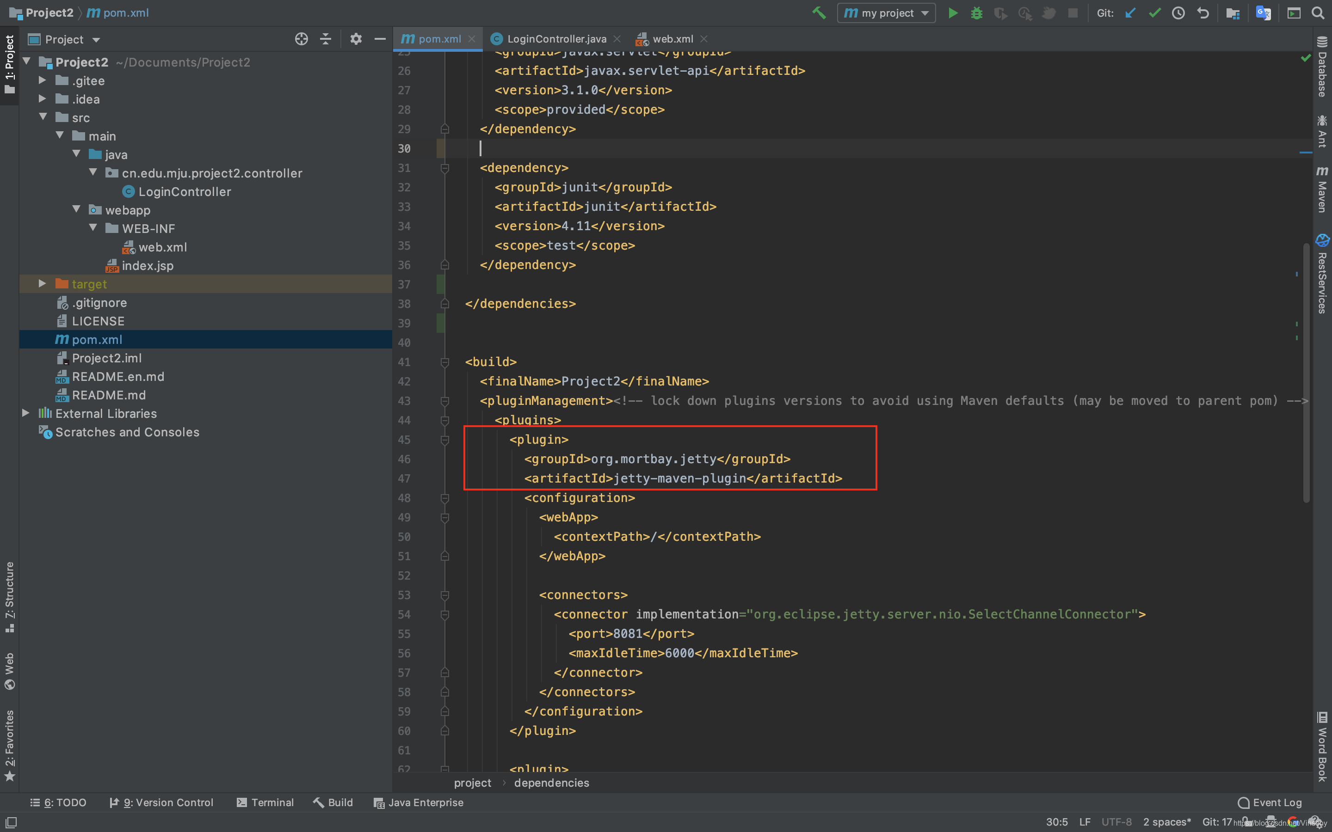Click locate file crosshair icon in Project panel
The height and width of the screenshot is (832, 1332).
pyautogui.click(x=301, y=39)
